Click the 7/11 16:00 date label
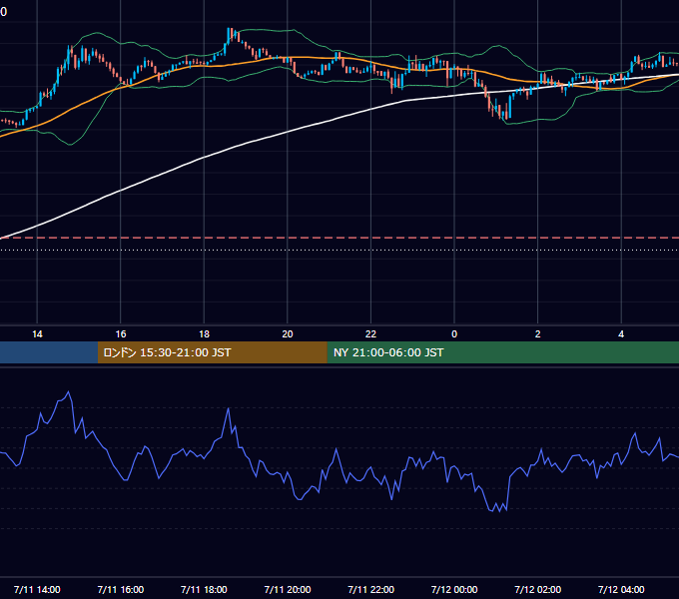679x599 pixels. (121, 589)
